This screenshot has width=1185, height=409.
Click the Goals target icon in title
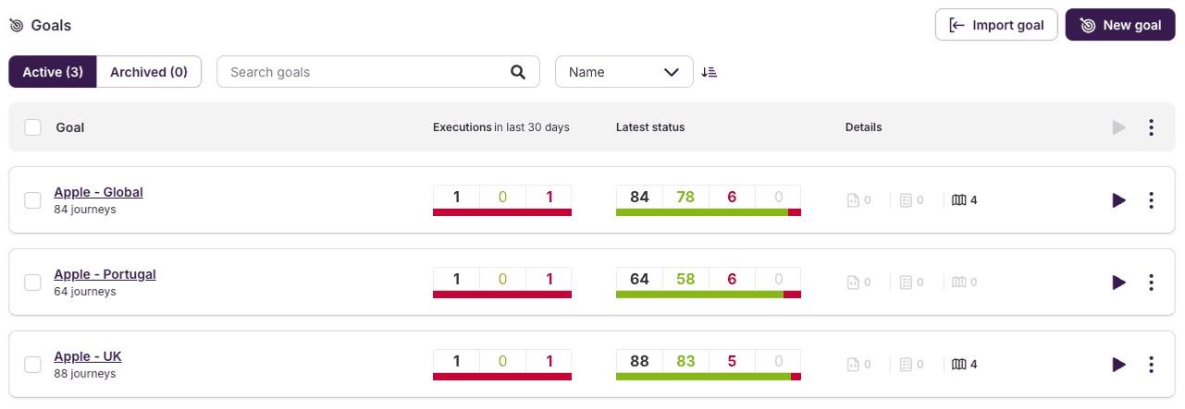coord(16,26)
